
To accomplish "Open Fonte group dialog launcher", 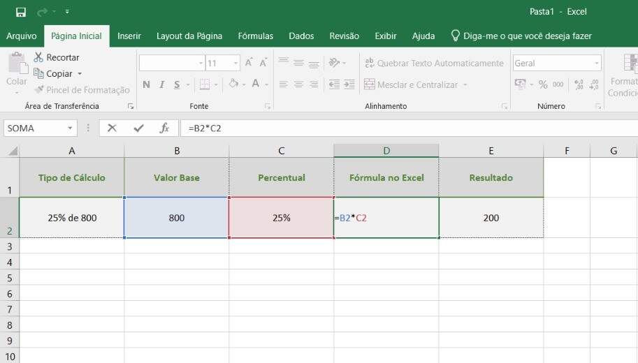I will (268, 107).
